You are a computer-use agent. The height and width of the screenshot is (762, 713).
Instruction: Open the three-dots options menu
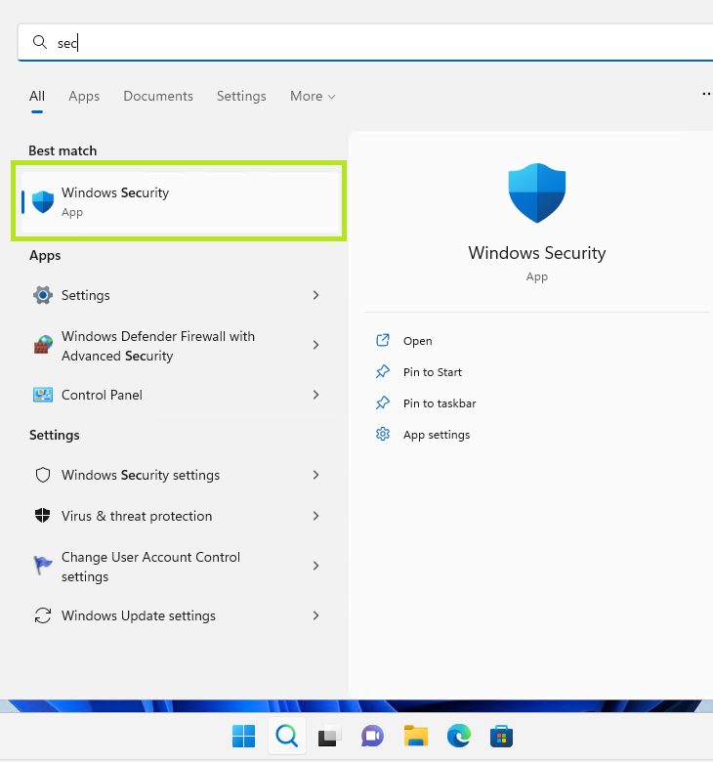(706, 94)
